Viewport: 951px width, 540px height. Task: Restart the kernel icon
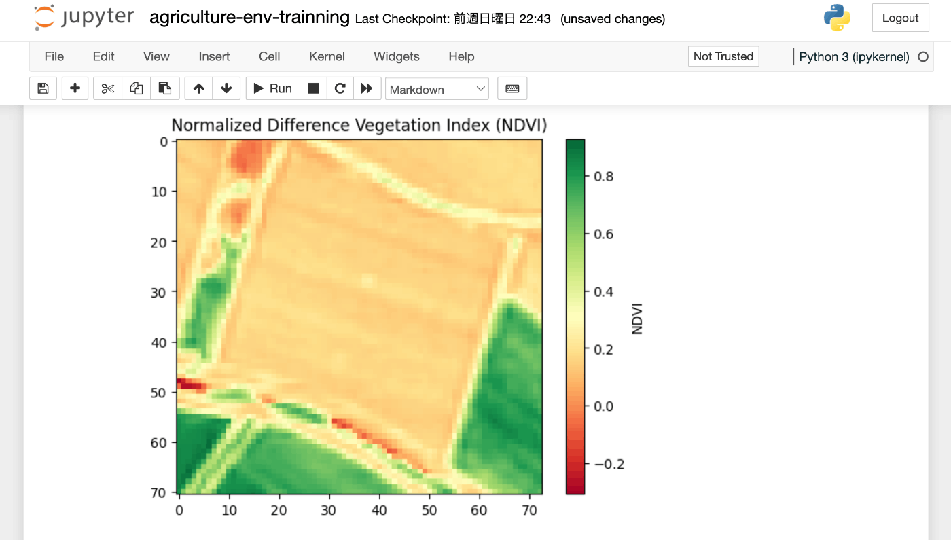[x=340, y=88]
